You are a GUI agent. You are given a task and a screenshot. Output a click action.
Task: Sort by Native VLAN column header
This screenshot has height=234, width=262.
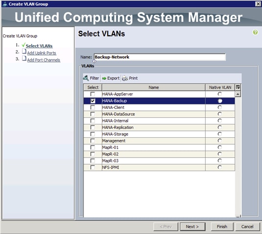(220, 87)
